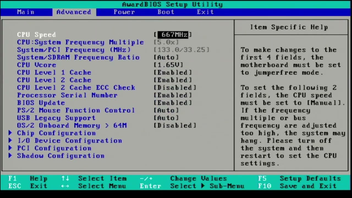352x198 pixels.
Task: Click the CPU Level 2 Cache label
Action: coord(54,80)
